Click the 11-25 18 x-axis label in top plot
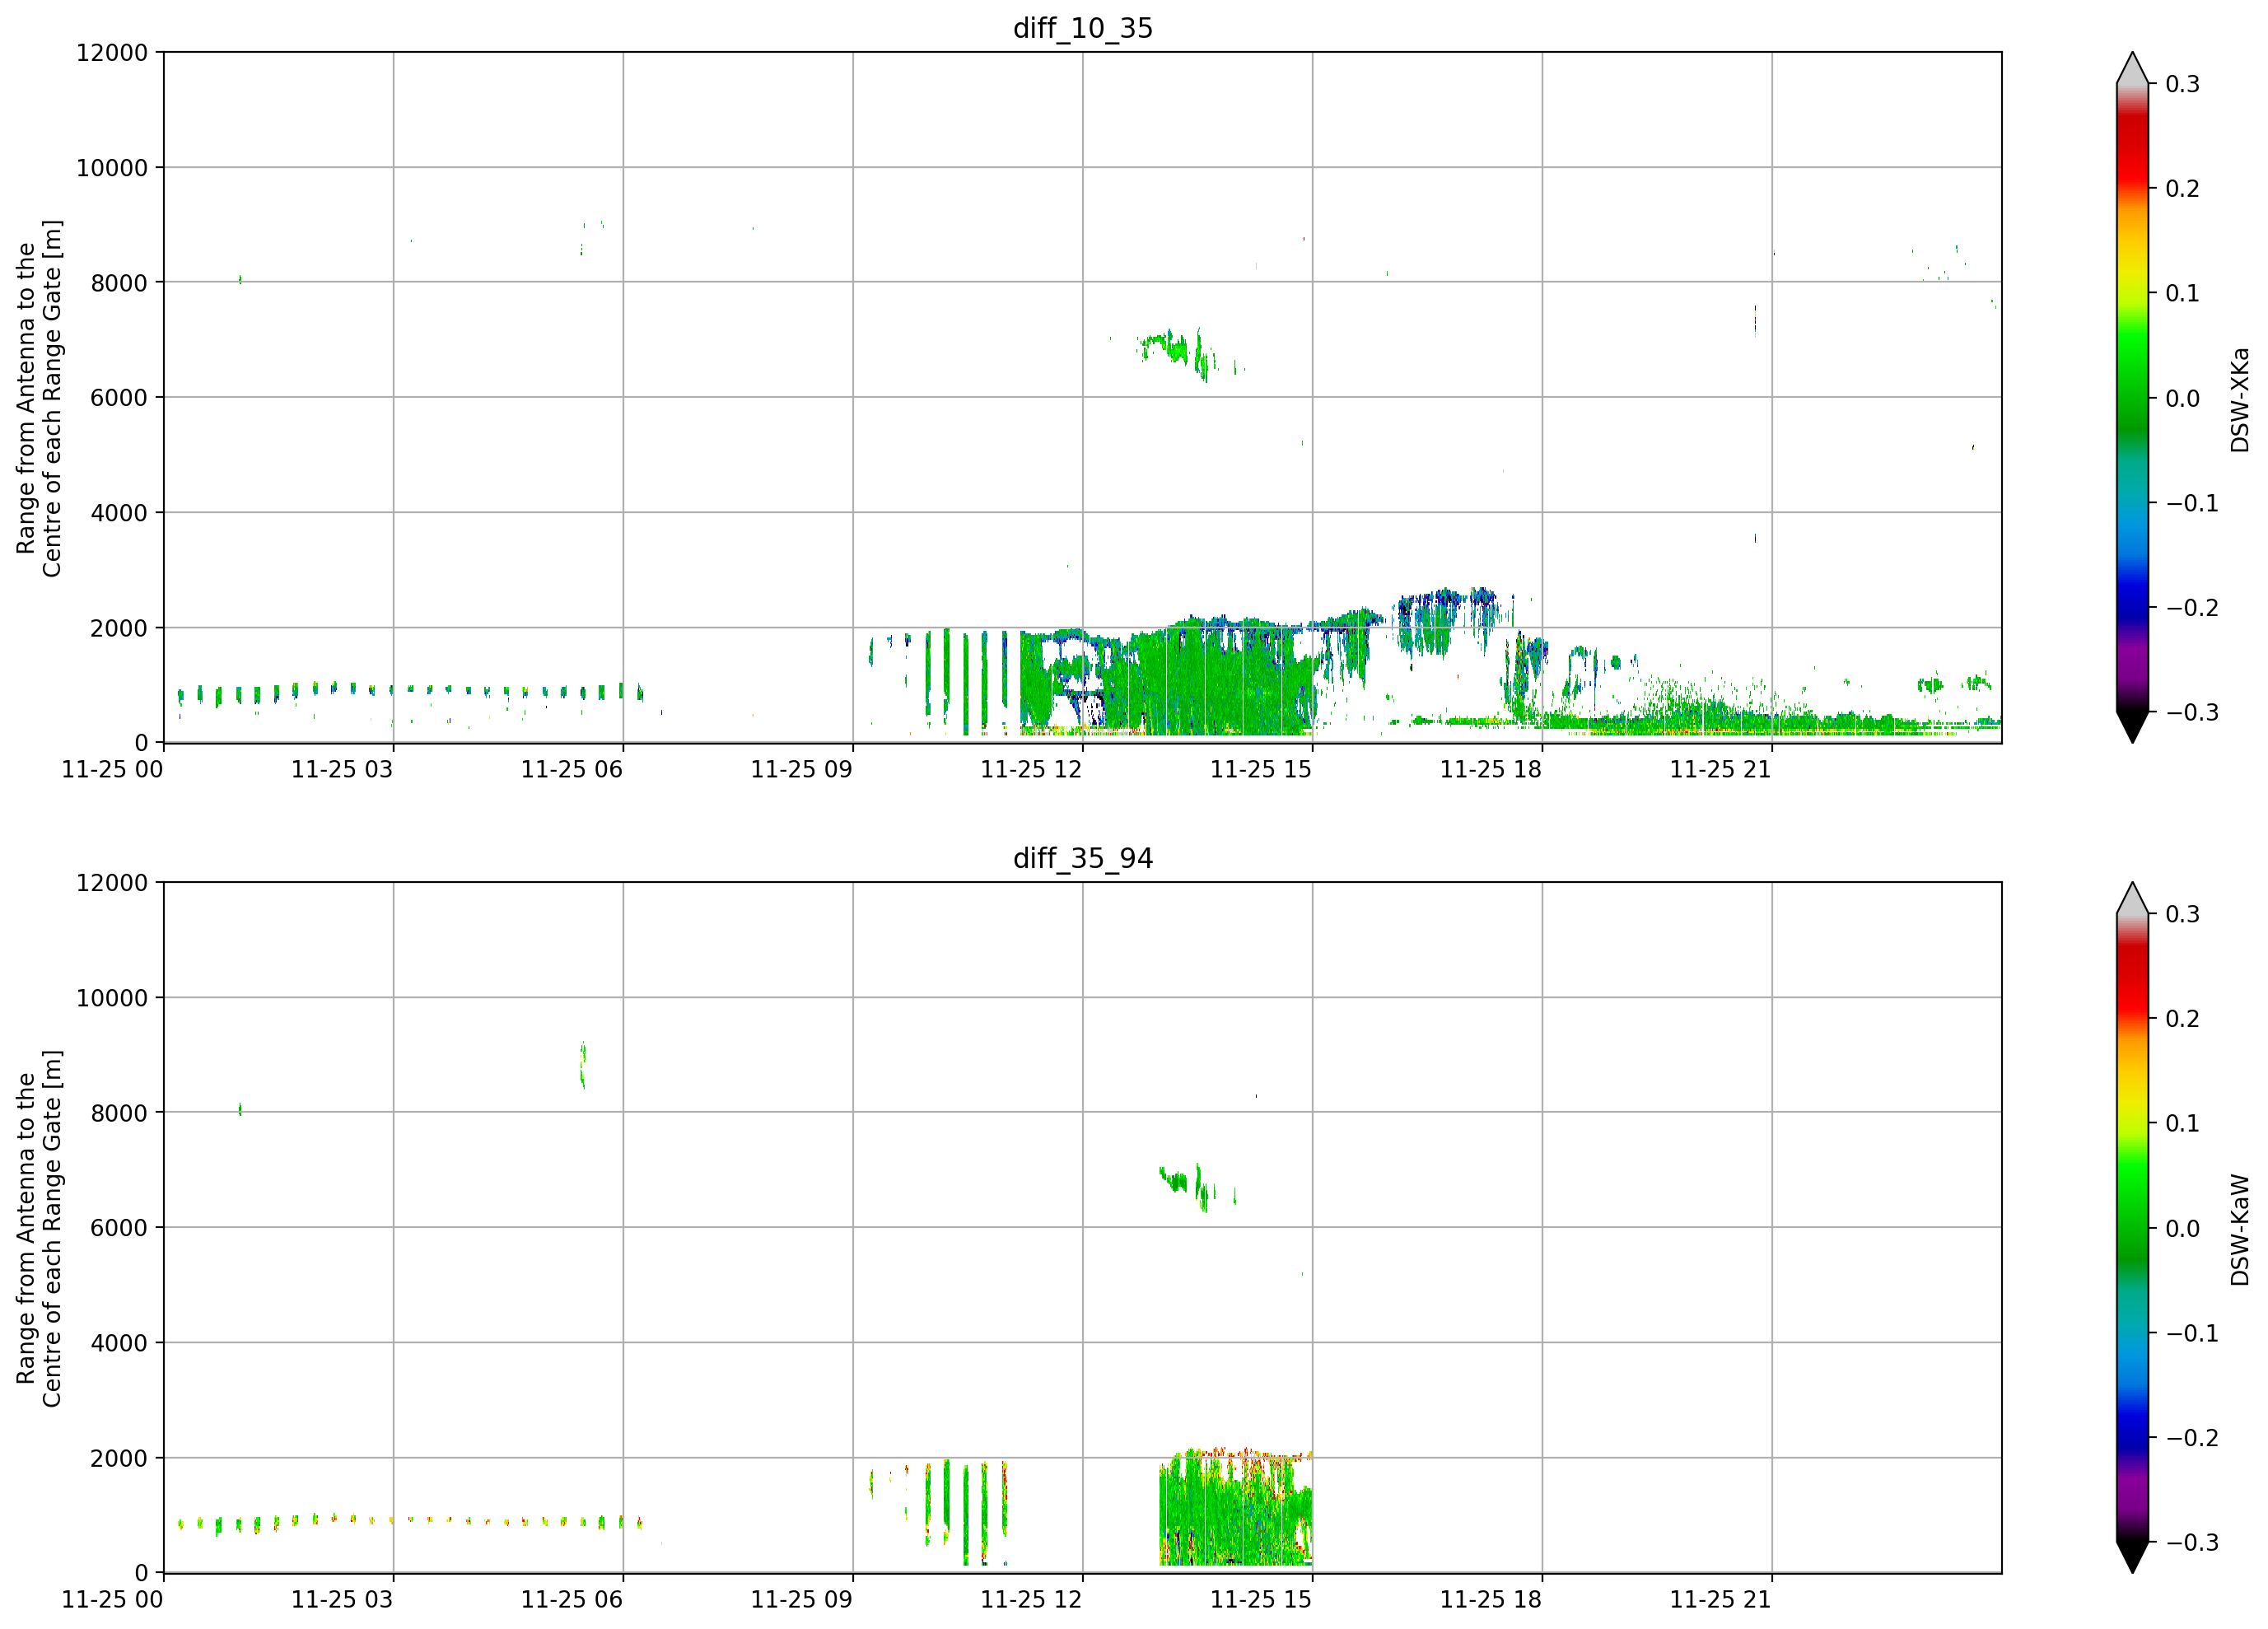 1491,769
